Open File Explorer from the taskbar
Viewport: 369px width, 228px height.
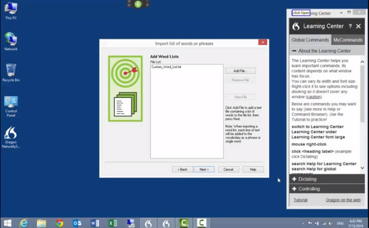[42, 223]
